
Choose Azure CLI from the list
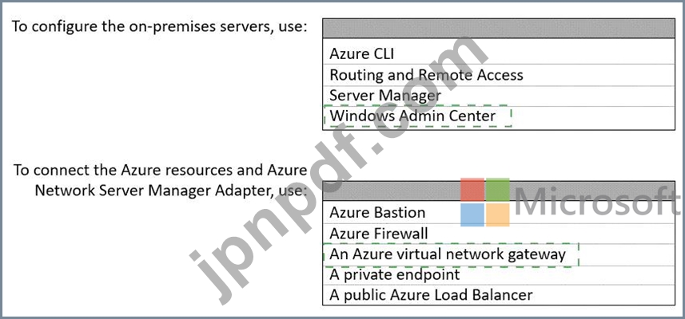(499, 53)
